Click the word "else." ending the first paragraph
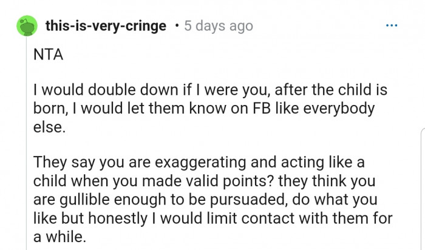Screen dimensions: 425x250 click(x=47, y=129)
